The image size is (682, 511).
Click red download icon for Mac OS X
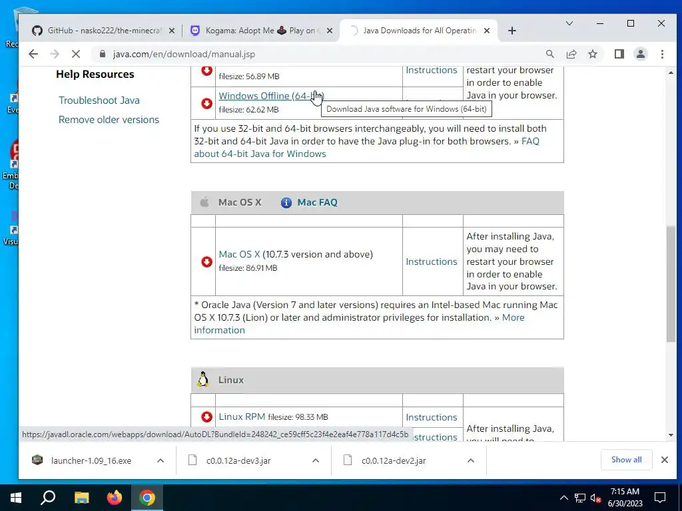[206, 261]
